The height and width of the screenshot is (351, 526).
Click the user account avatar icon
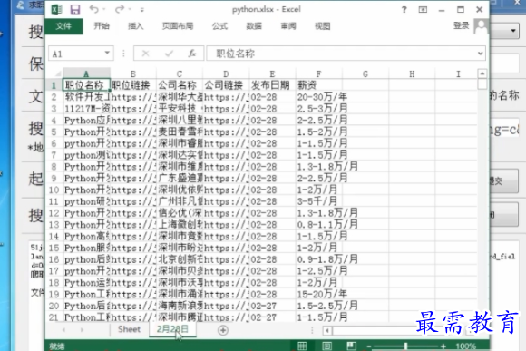point(481,26)
